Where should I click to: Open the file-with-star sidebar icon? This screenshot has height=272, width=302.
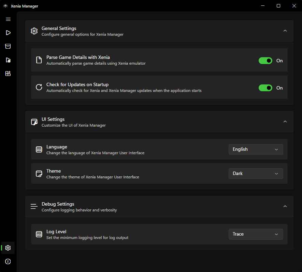coord(8,60)
